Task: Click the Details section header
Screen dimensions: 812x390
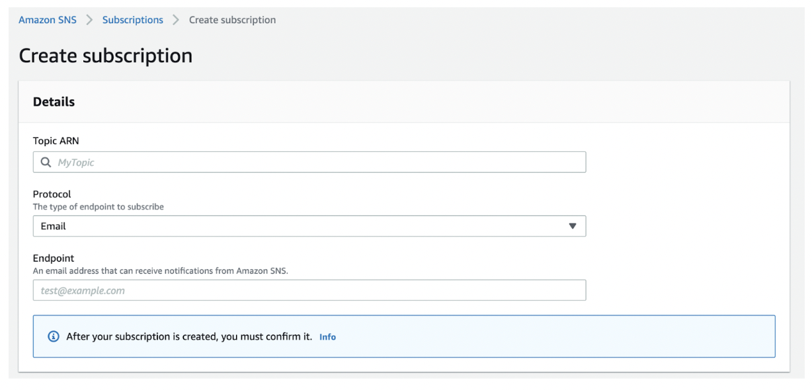Action: coord(54,102)
